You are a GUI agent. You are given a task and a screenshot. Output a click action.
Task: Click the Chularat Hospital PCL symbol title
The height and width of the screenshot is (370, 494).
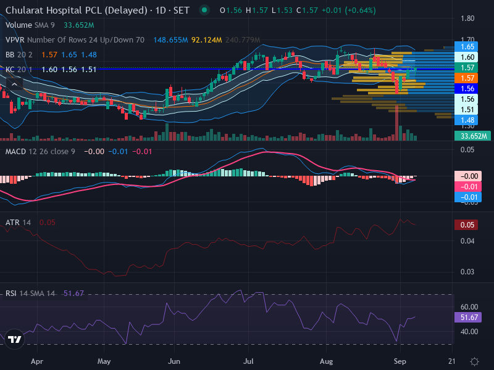pos(77,10)
